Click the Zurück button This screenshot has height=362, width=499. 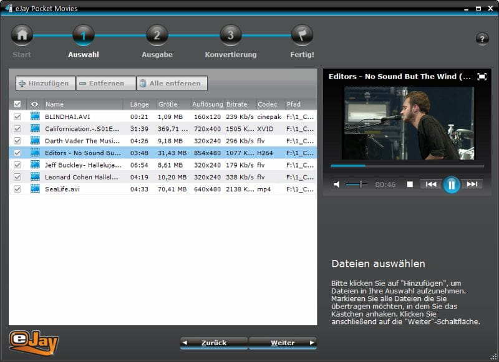tap(213, 342)
